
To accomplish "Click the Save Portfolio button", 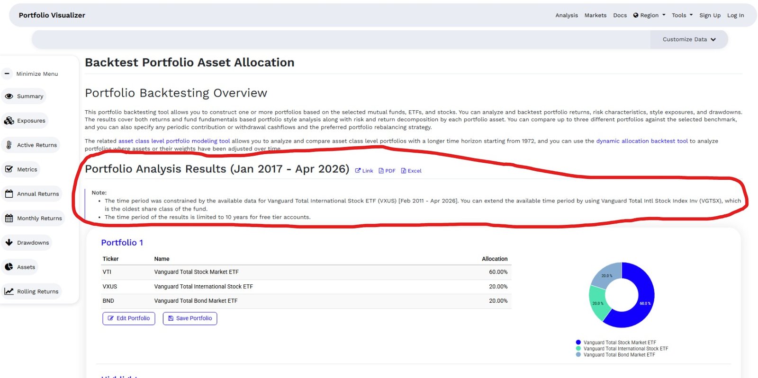I will point(190,318).
